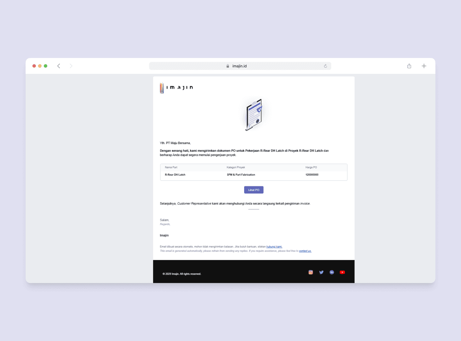The image size is (461, 341).
Task: Click the Imajin logo at email top
Action: (176, 87)
